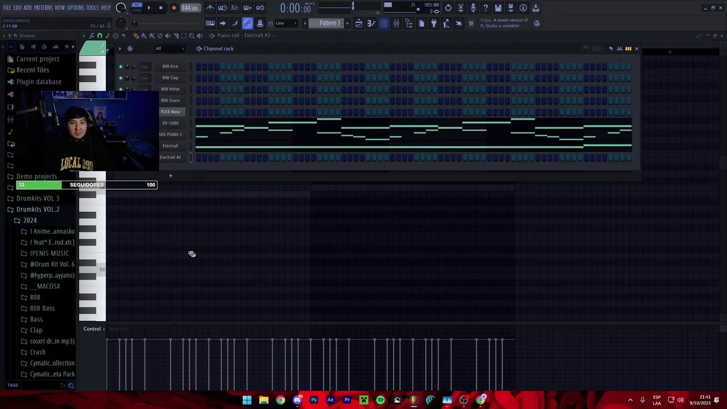Image resolution: width=727 pixels, height=409 pixels.
Task: Click the save project floppy icon
Action: (x=498, y=8)
